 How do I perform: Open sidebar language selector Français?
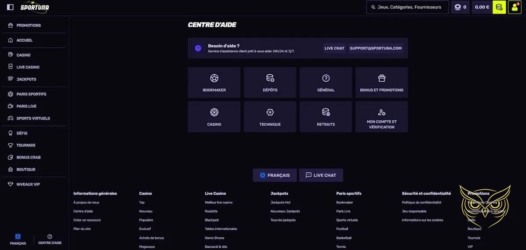point(18,239)
